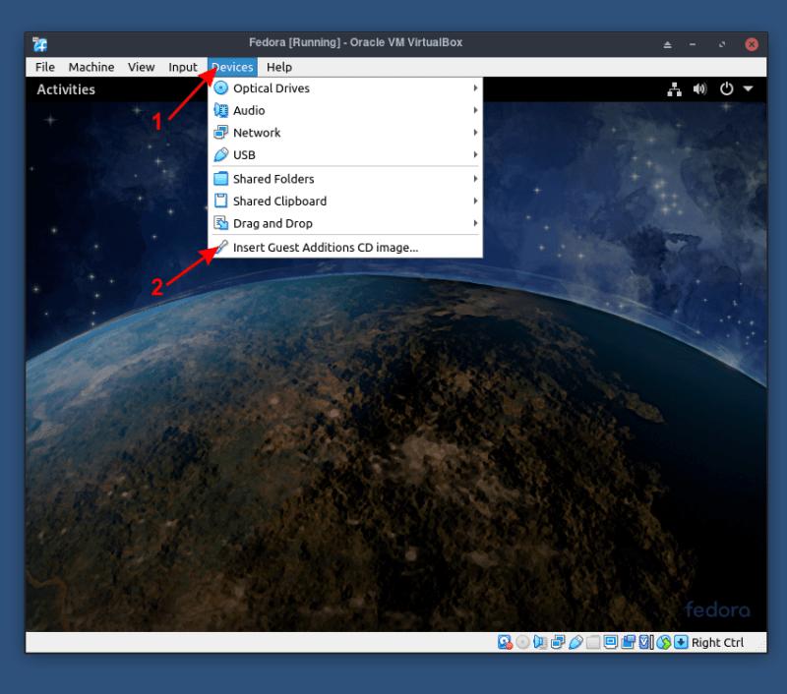Click the optical drive status icon

coord(521,642)
